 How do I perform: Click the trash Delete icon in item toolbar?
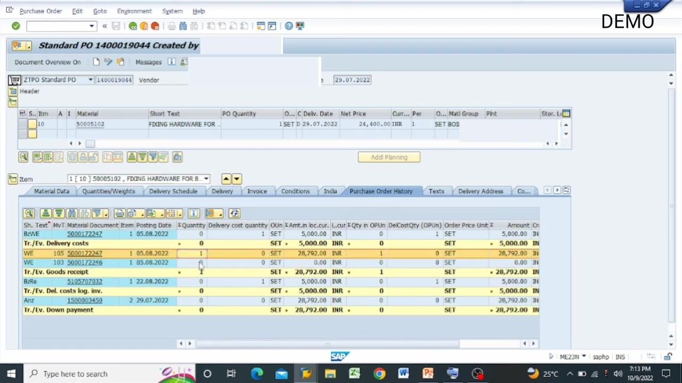[72, 157]
